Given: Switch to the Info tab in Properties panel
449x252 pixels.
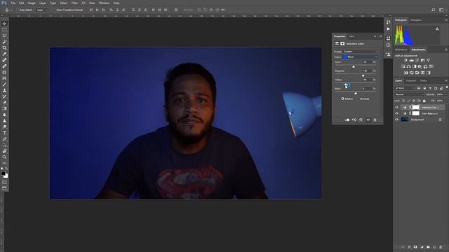Looking at the screenshot, I should coord(351,36).
